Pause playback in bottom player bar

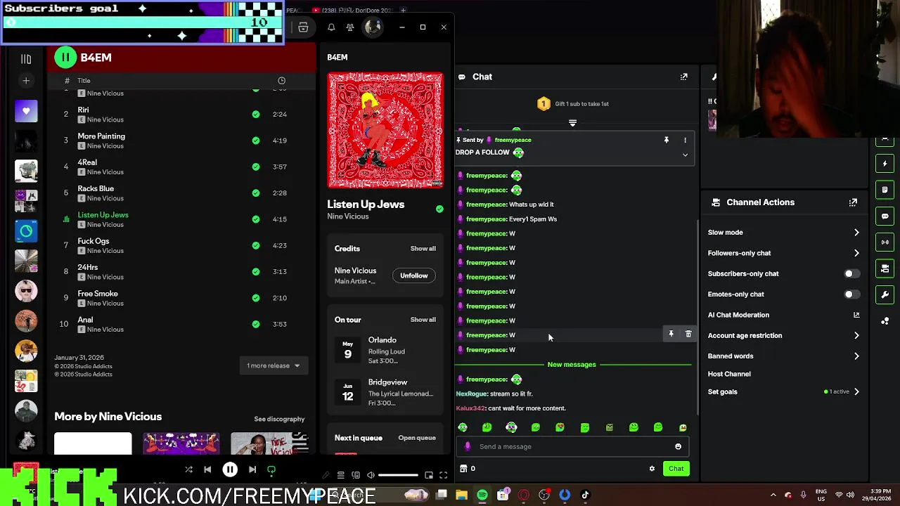tap(230, 469)
